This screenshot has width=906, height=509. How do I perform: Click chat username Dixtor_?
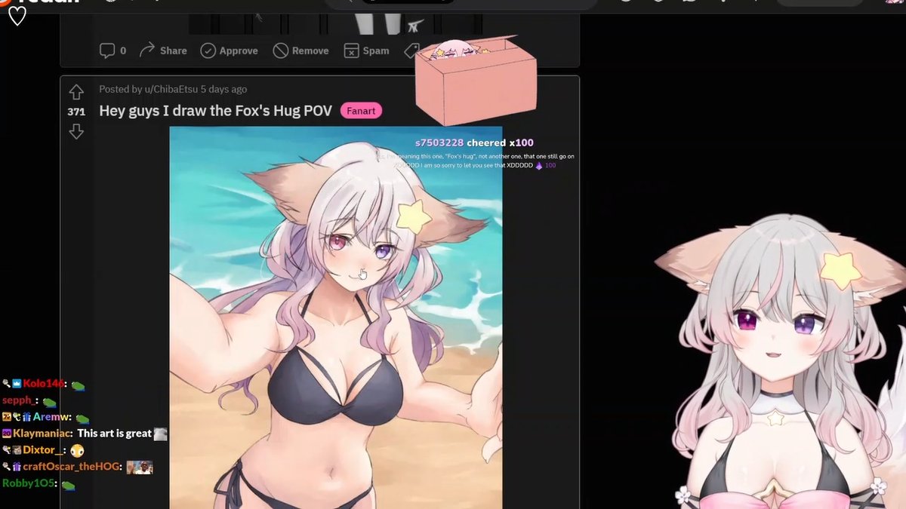click(43, 450)
